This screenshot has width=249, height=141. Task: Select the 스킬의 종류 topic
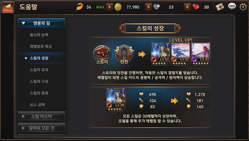point(39,93)
